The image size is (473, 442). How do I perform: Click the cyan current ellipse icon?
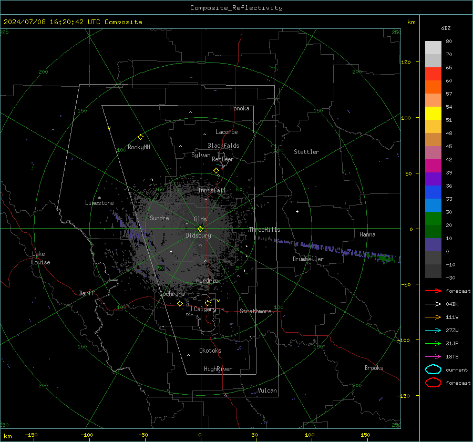pyautogui.click(x=433, y=369)
